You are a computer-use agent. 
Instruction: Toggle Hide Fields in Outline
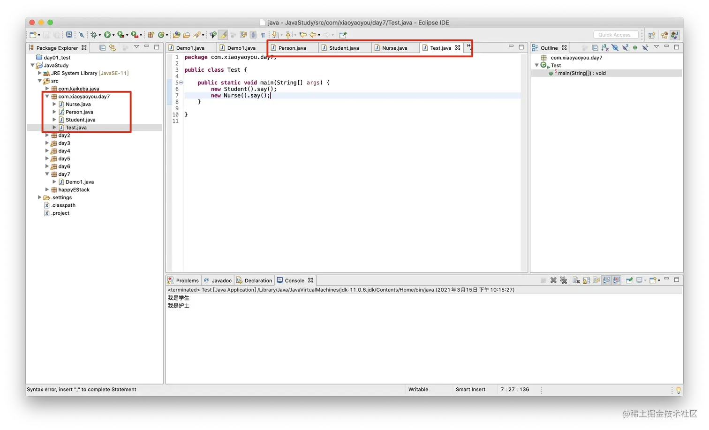615,48
